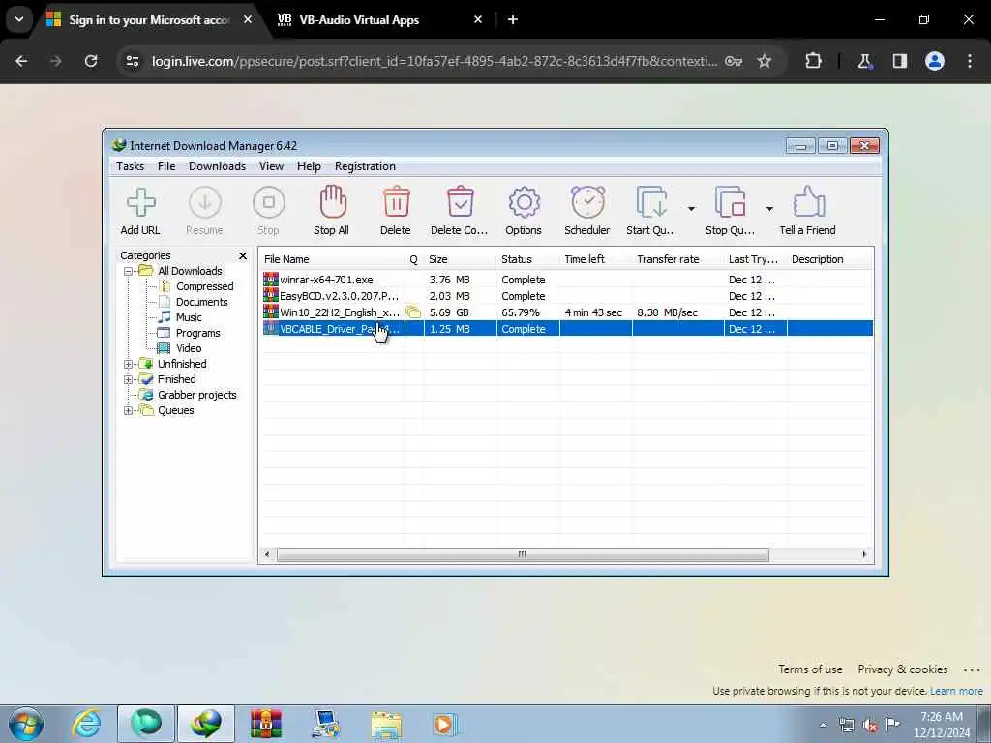
Task: Open the View menu
Action: tap(271, 166)
